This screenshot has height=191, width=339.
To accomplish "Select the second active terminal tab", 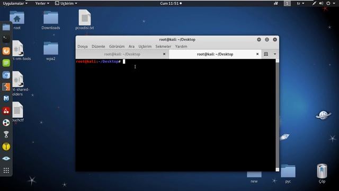I will (215, 54).
